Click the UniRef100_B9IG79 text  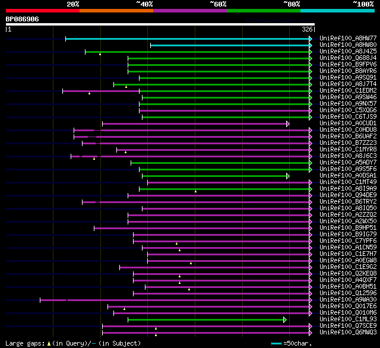(x=348, y=235)
